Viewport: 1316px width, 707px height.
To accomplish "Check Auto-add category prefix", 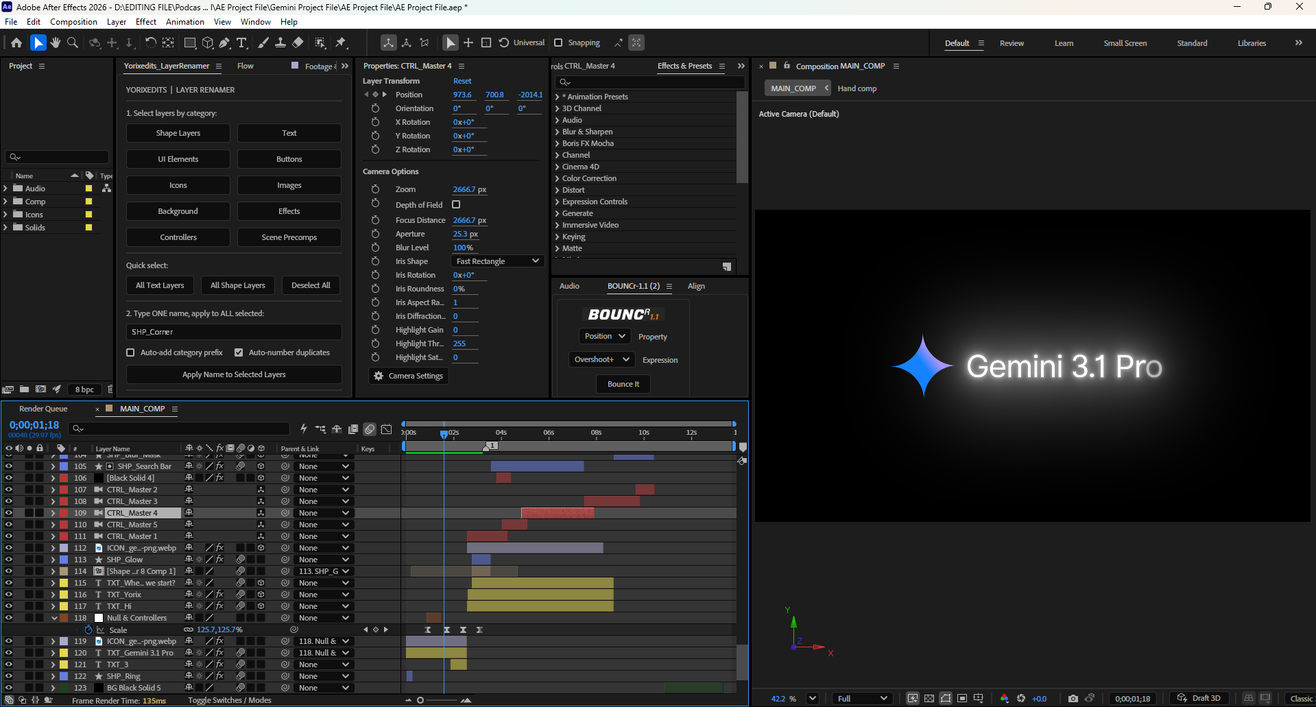I will click(130, 352).
